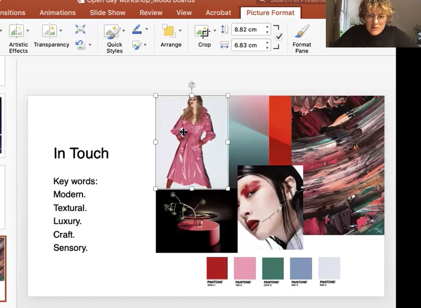This screenshot has width=421, height=308.
Task: Select the pink teal gradient image
Action: click(249, 130)
